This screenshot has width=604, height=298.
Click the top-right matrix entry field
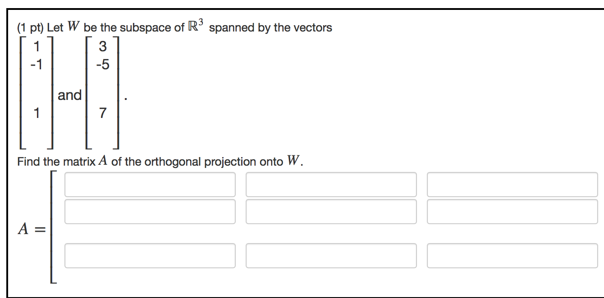(512, 184)
